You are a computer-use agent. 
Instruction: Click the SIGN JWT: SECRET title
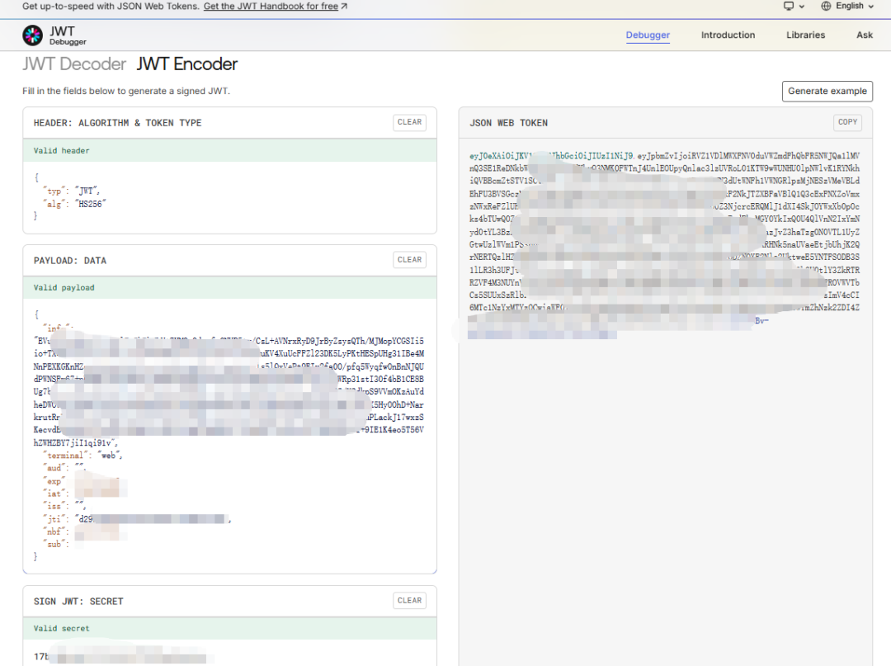pos(78,602)
